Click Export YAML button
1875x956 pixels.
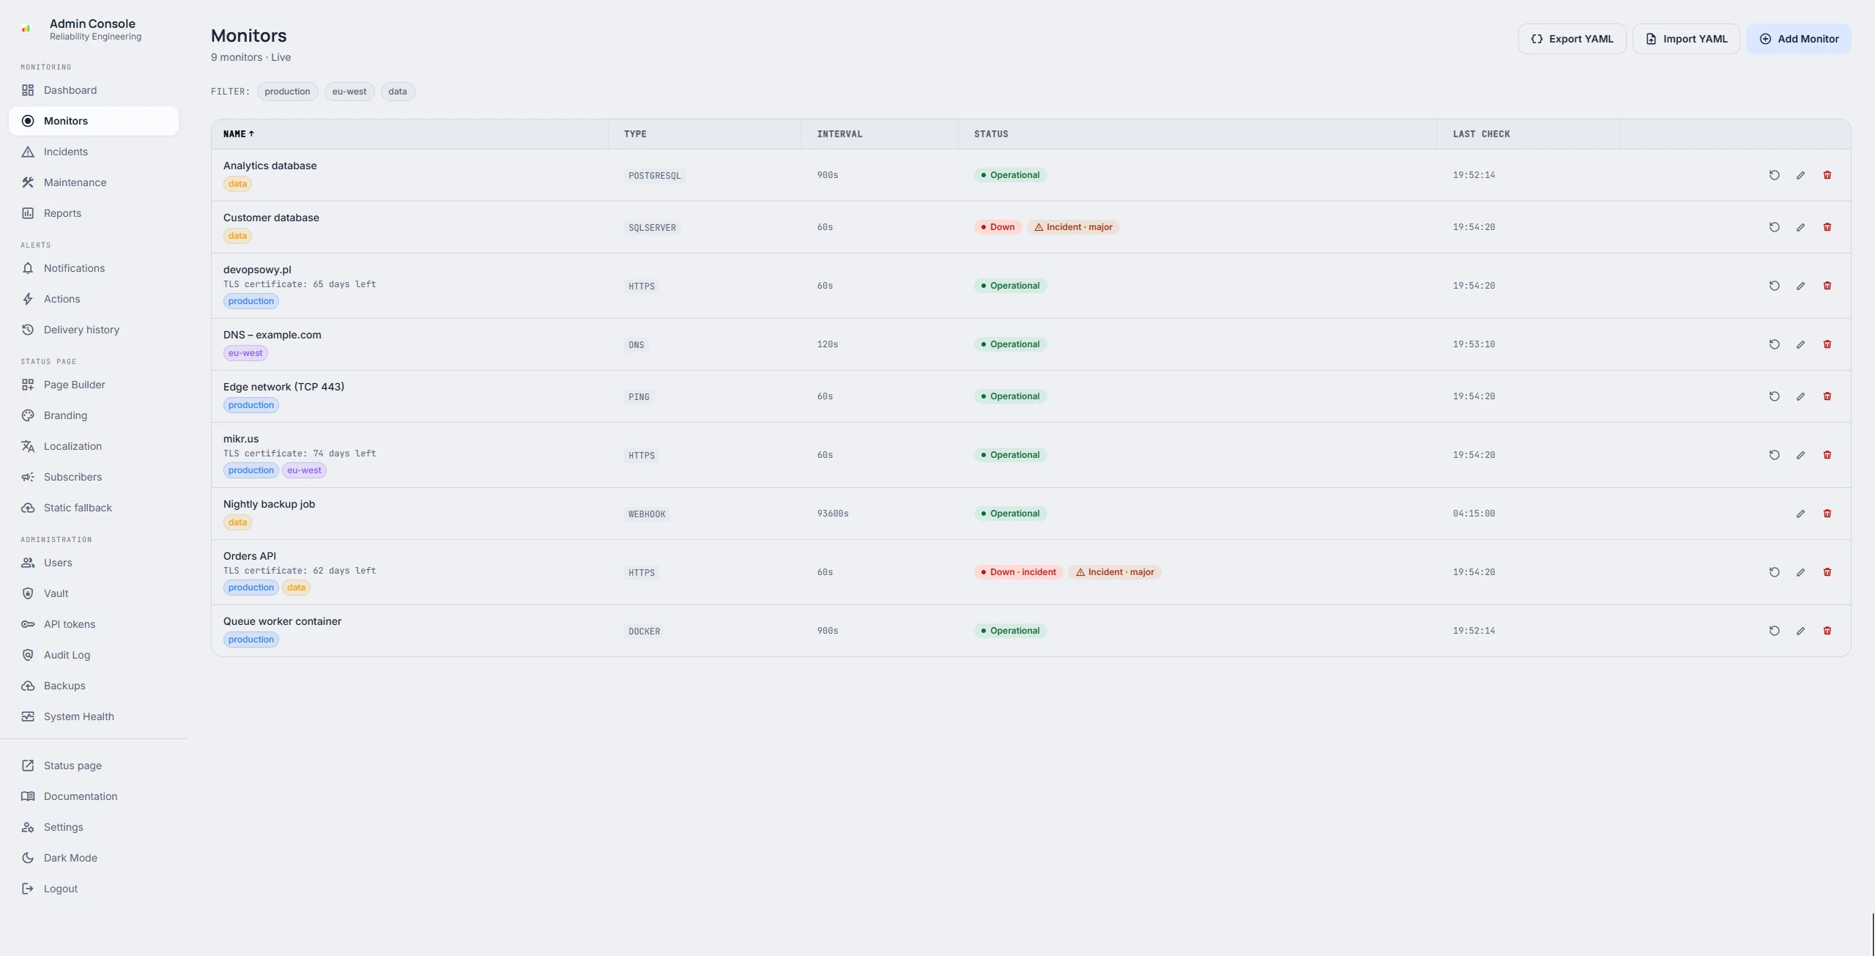tap(1572, 39)
